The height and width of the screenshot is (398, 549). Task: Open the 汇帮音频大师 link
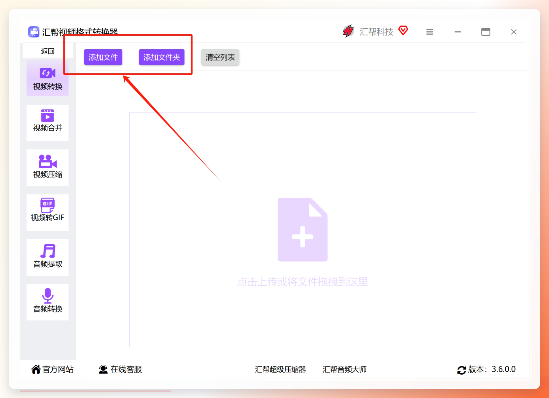click(344, 369)
